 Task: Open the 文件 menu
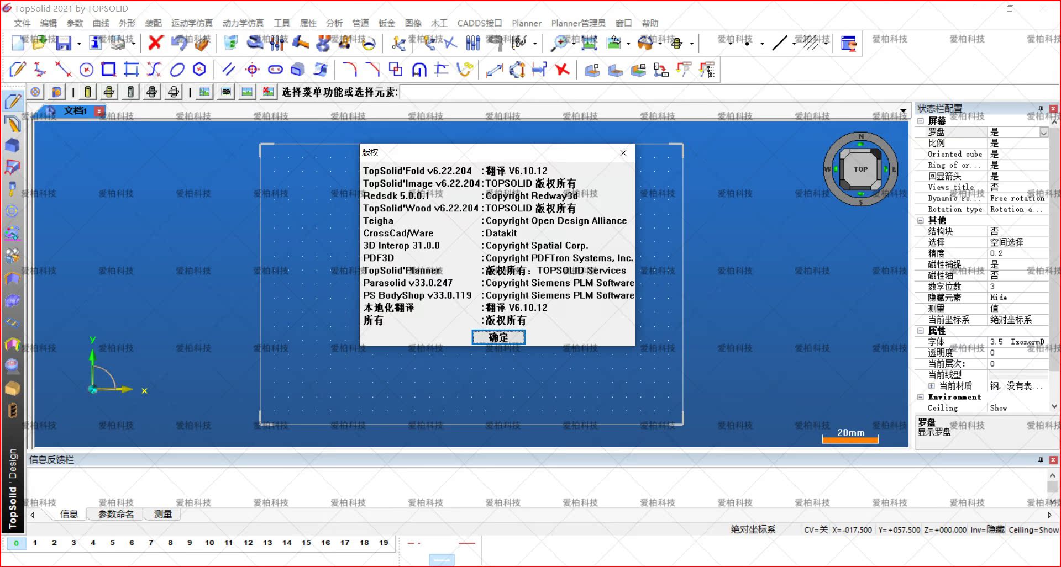pyautogui.click(x=22, y=23)
